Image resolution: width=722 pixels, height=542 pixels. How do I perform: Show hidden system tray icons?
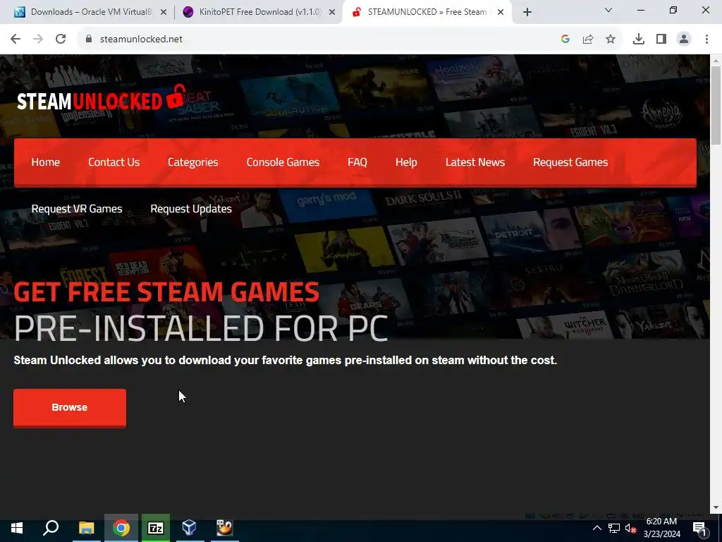click(x=596, y=528)
